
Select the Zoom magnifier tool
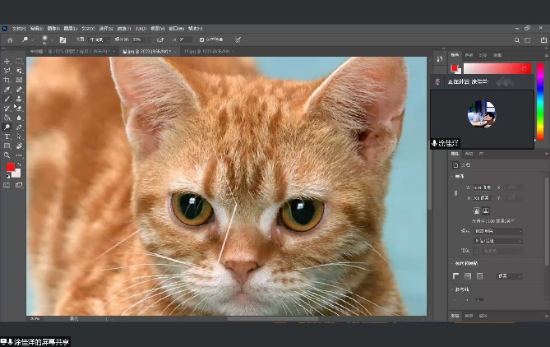click(x=7, y=155)
